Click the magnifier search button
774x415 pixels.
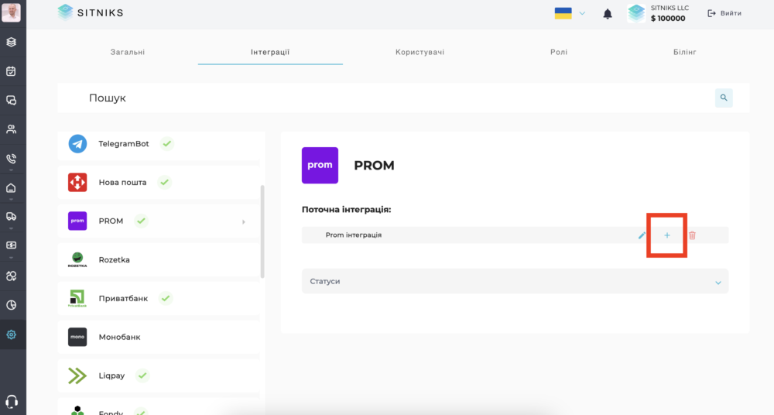pyautogui.click(x=724, y=98)
